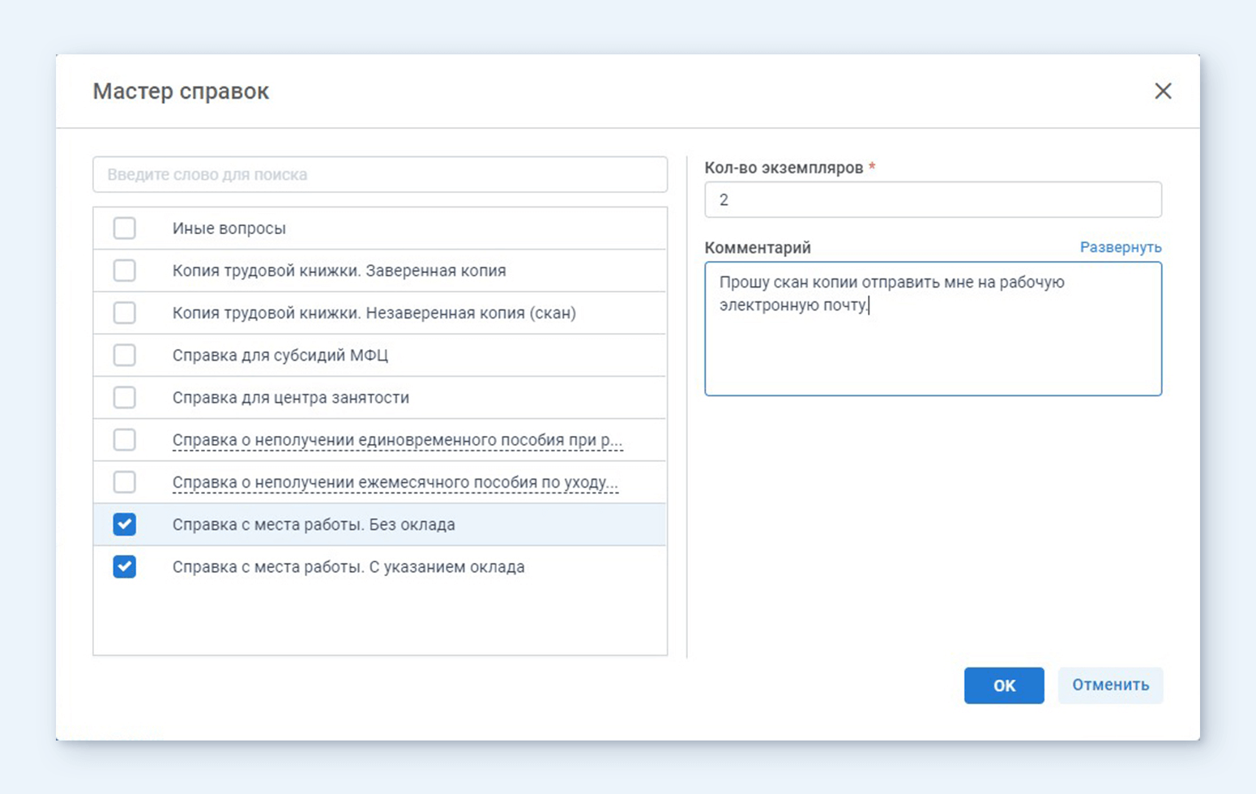Tick checkbox for Незаверенная копия (скан)

tap(124, 313)
